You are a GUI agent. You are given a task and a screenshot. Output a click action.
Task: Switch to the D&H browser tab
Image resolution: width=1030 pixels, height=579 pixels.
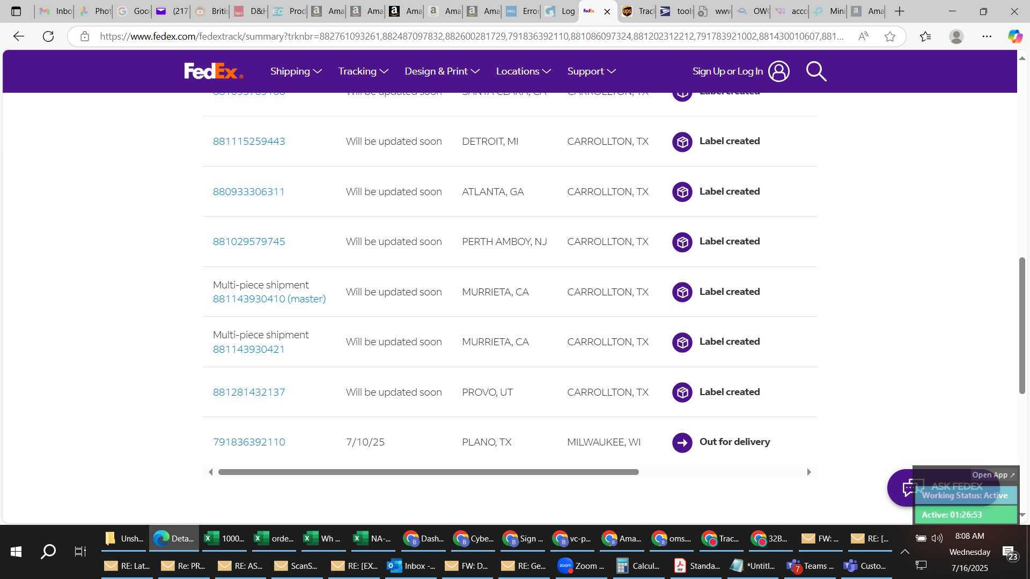[x=250, y=11]
